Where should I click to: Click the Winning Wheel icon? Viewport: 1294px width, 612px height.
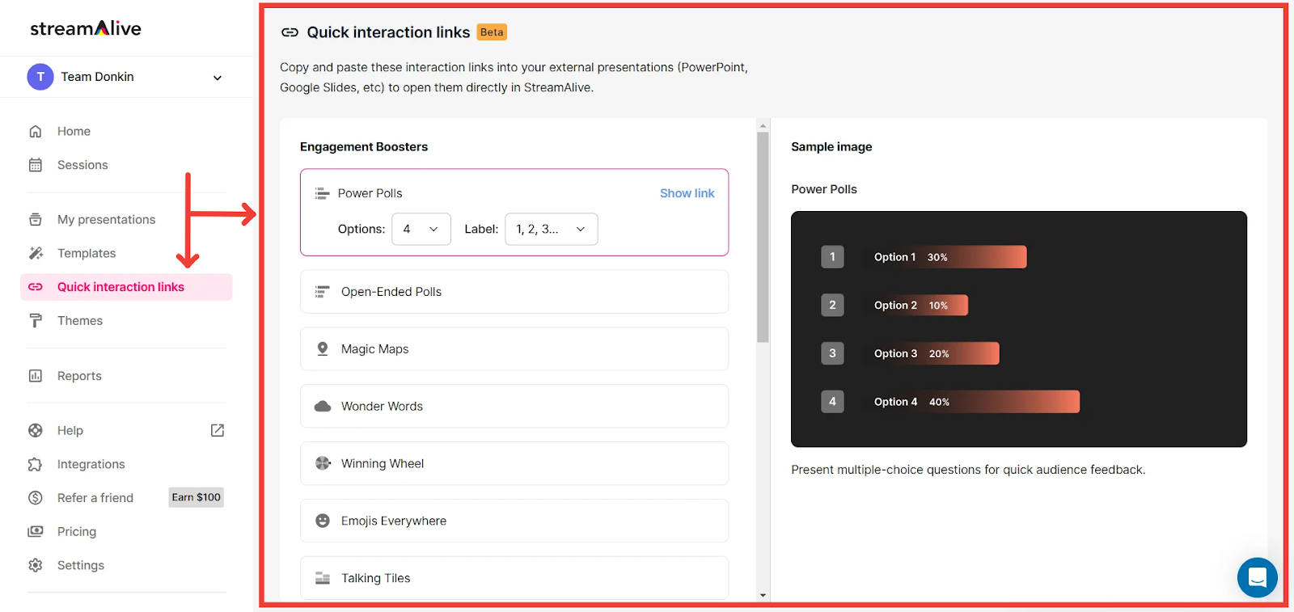[x=323, y=463]
